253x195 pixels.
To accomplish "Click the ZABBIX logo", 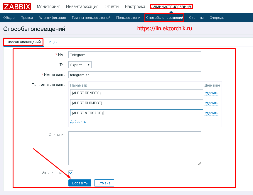I will pos(18,6).
